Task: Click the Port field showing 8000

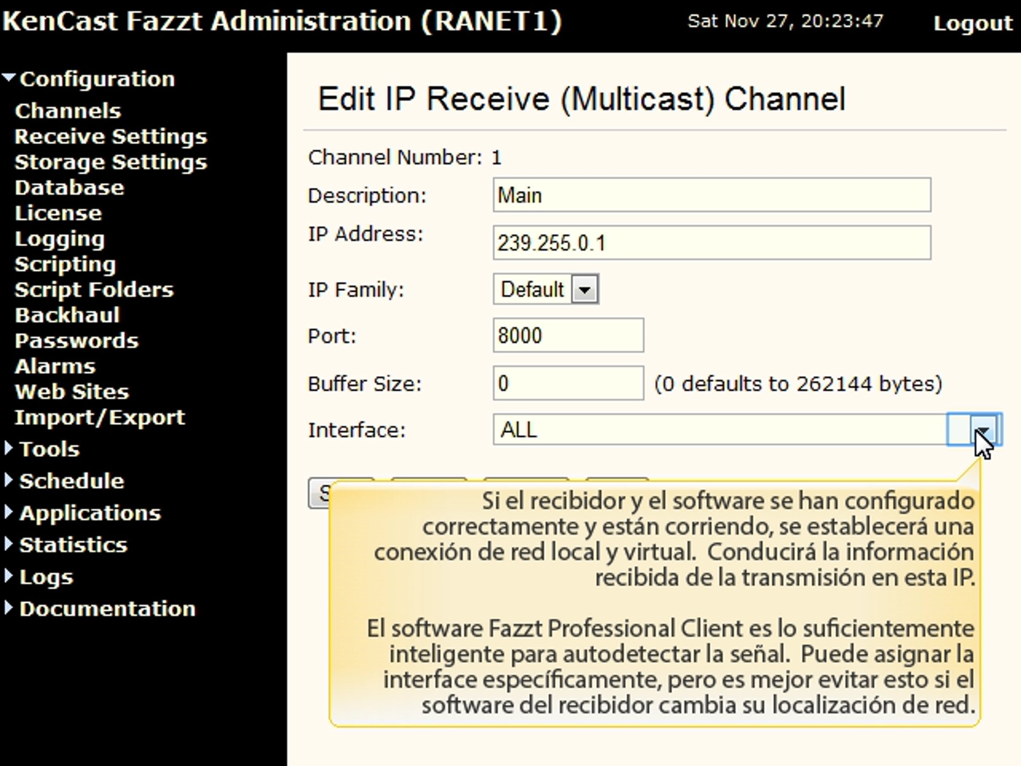Action: coord(568,335)
